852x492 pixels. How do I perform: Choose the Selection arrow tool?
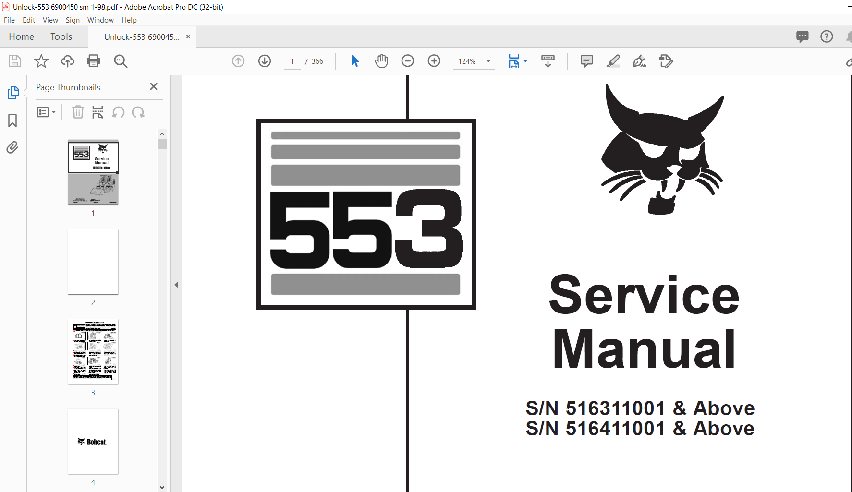355,61
